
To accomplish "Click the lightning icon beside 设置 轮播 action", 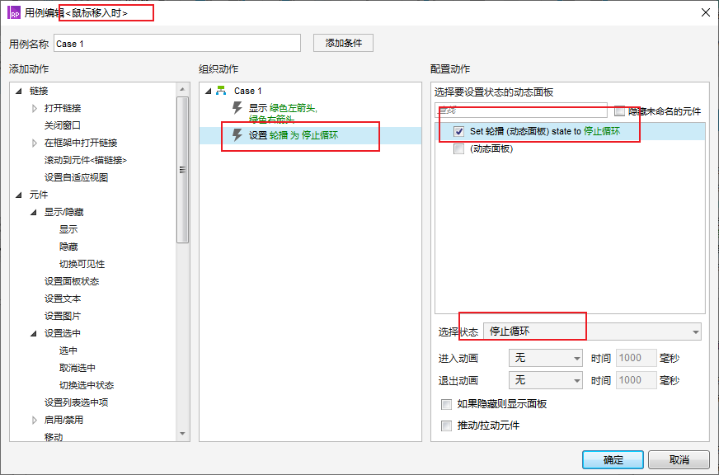I will pyautogui.click(x=237, y=135).
